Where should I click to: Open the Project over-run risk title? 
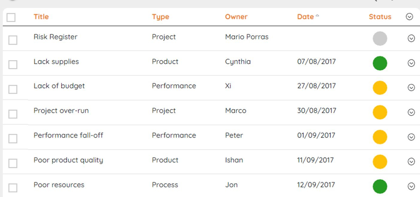pos(61,111)
